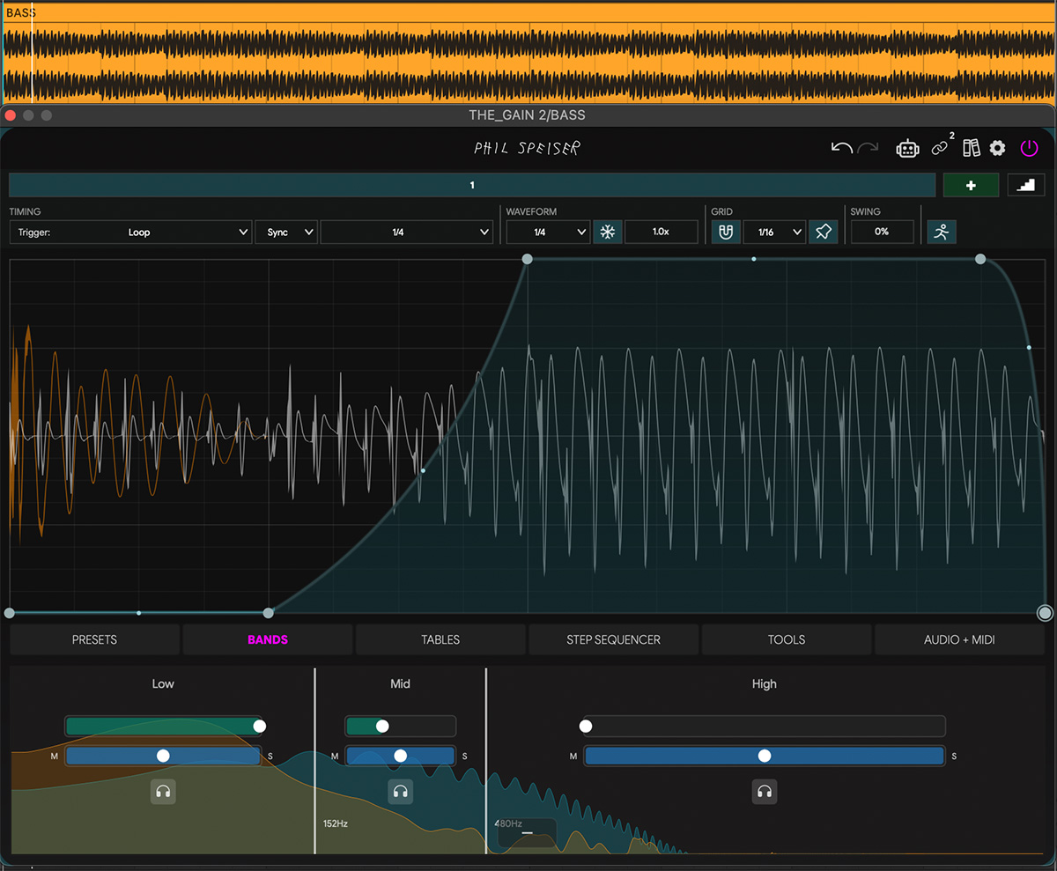The image size is (1057, 871).
Task: Open the robot assistant feature
Action: [x=908, y=148]
